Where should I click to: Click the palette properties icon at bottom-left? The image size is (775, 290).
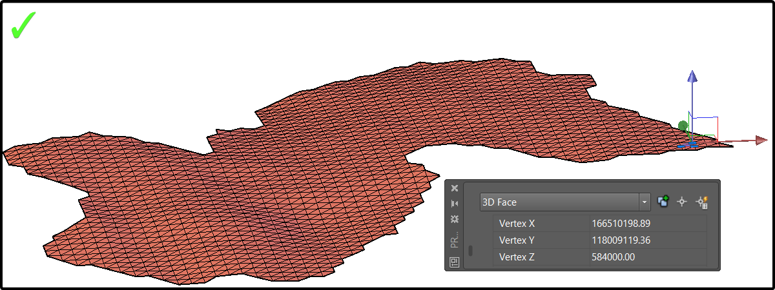click(x=455, y=262)
